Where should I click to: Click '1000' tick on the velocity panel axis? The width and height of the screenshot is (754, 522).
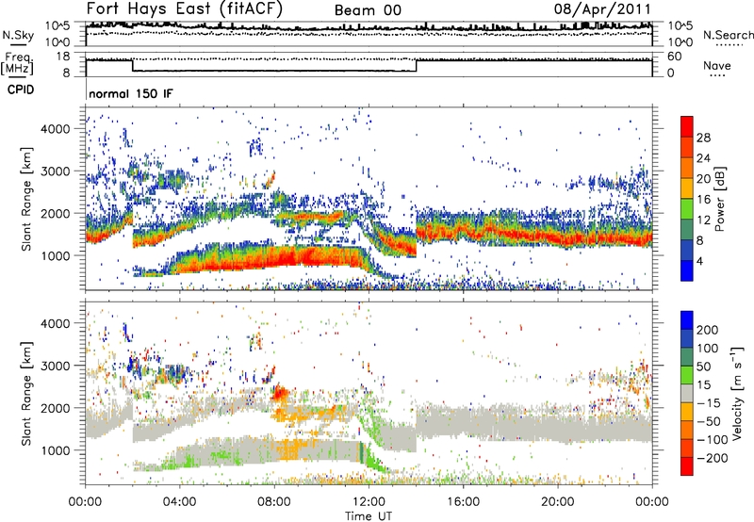point(55,450)
